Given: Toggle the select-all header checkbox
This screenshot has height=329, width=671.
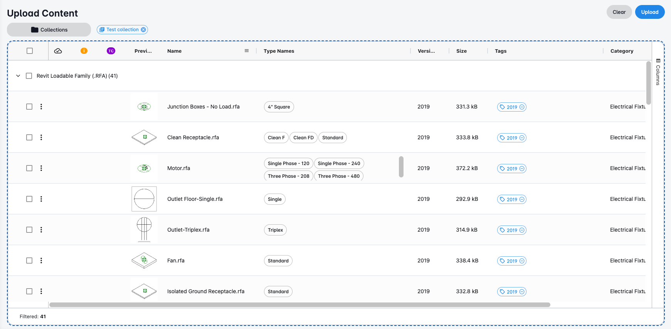Looking at the screenshot, I should pos(30,51).
